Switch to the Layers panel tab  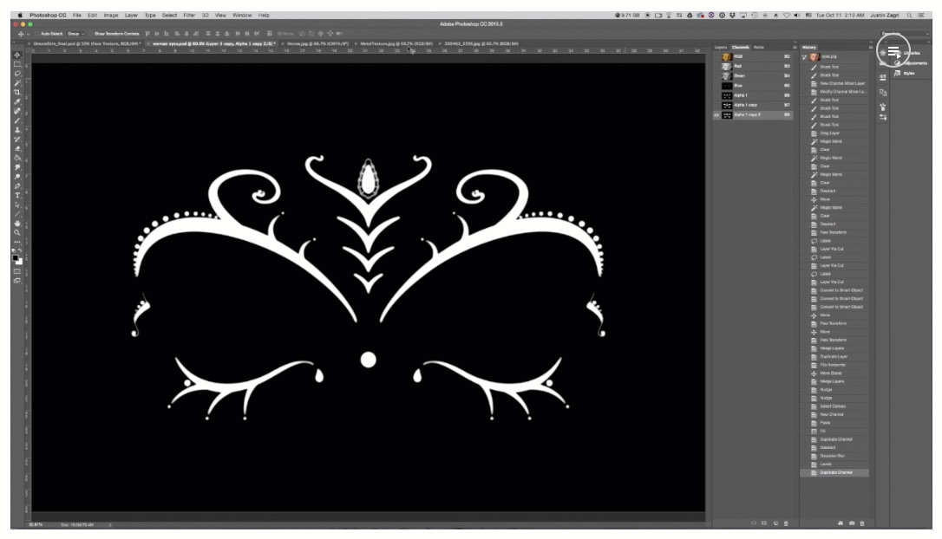pos(720,47)
